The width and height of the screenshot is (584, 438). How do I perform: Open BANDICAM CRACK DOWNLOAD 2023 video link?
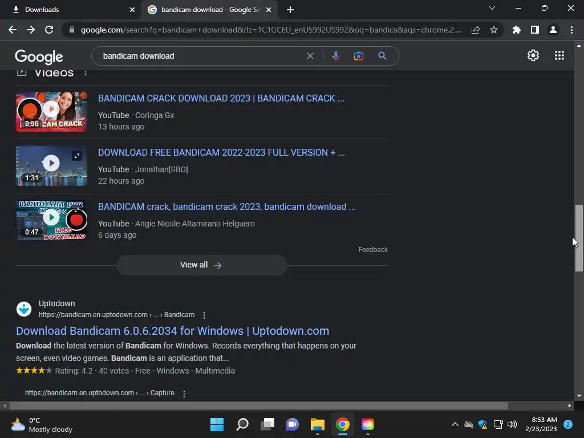pyautogui.click(x=221, y=98)
